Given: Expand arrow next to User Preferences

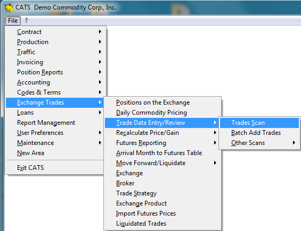Looking at the screenshot, I should pos(100,133).
